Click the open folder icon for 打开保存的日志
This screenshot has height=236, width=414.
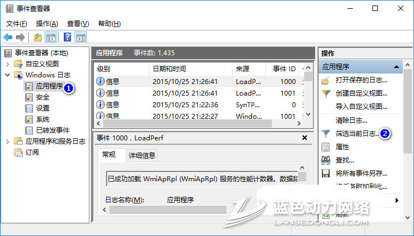point(326,80)
